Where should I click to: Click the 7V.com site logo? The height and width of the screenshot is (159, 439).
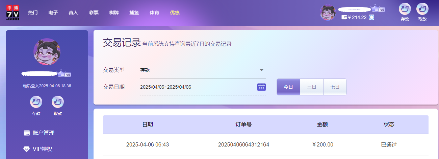[13, 13]
